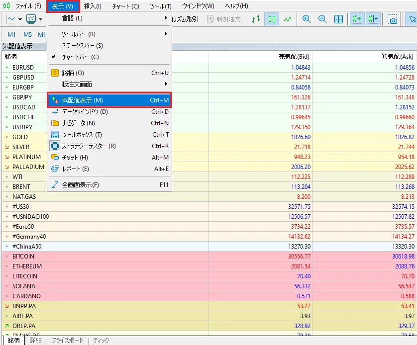Select the bar chart toolbar icon
Image resolution: width=417 pixels, height=345 pixels.
click(x=256, y=19)
